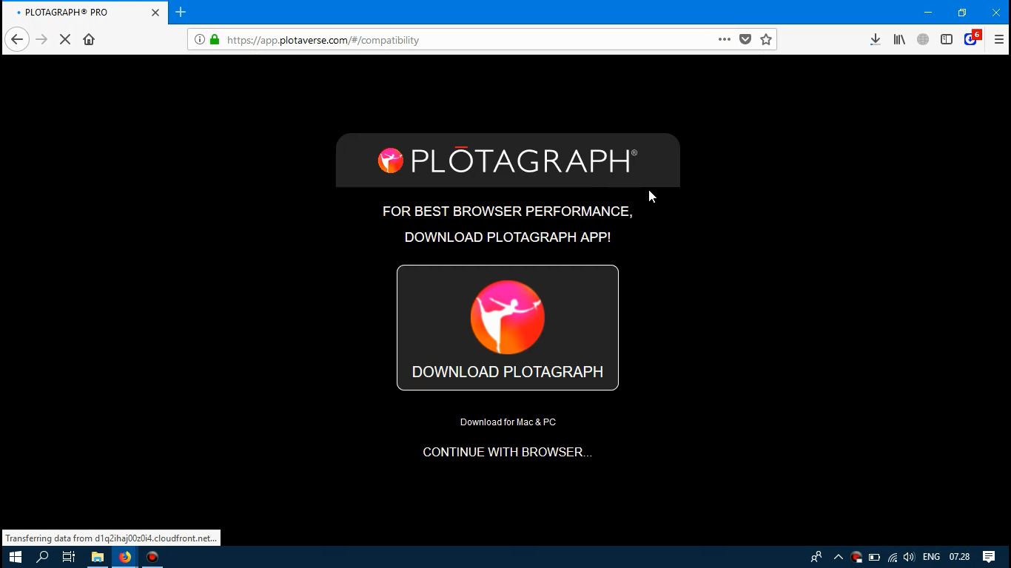Click Continue With Browser link
Image resolution: width=1011 pixels, height=568 pixels.
(508, 452)
